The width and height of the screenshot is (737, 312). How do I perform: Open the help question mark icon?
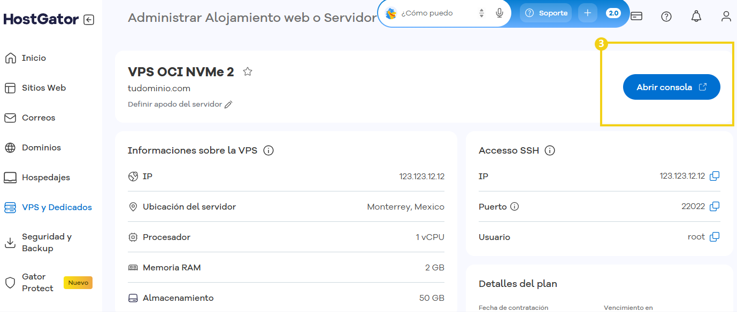666,17
